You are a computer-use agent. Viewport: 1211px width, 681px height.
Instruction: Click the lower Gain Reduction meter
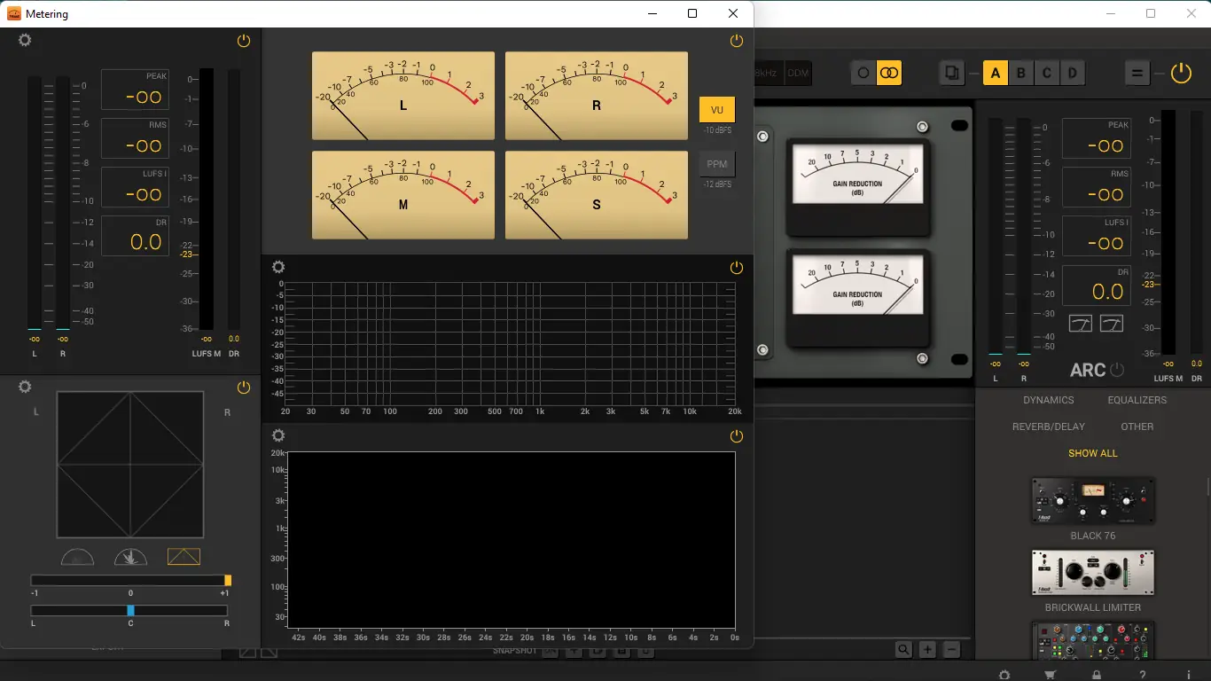[858, 298]
